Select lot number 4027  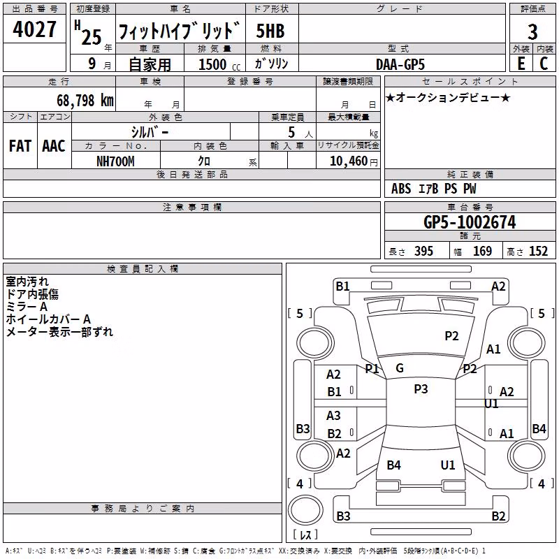pyautogui.click(x=34, y=29)
